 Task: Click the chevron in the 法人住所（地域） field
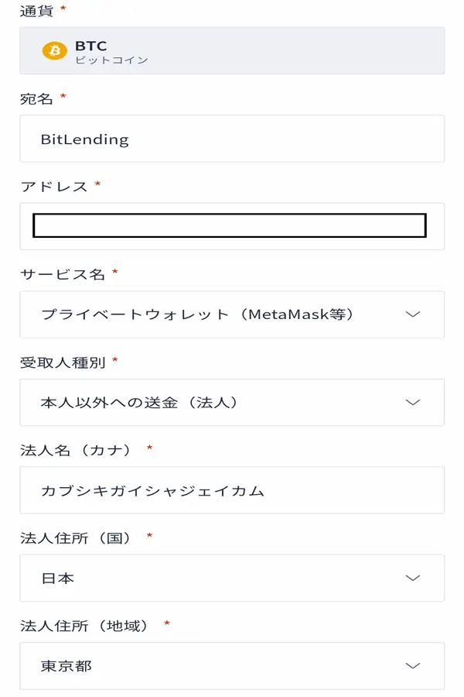coord(413,666)
